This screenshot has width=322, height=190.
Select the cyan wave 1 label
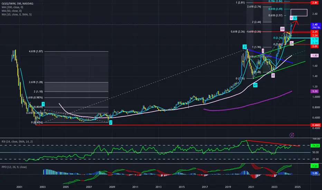(x=43, y=104)
